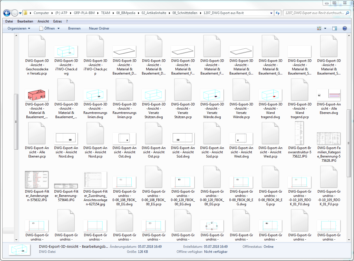Click the search magnifier in the search box
This screenshot has height=261, width=354.
347,13
